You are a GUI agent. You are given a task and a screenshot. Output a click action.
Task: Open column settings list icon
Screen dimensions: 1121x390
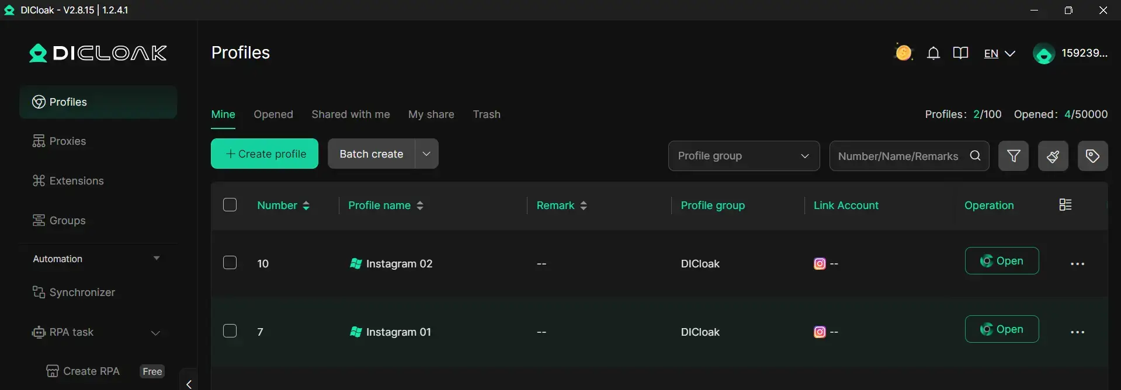(x=1065, y=205)
